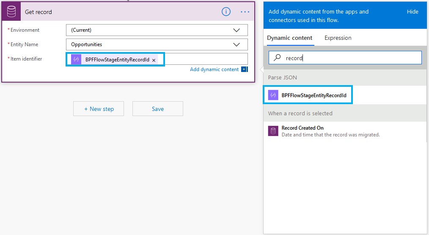Click the Save button
Image resolution: width=429 pixels, height=235 pixels.
[157, 109]
